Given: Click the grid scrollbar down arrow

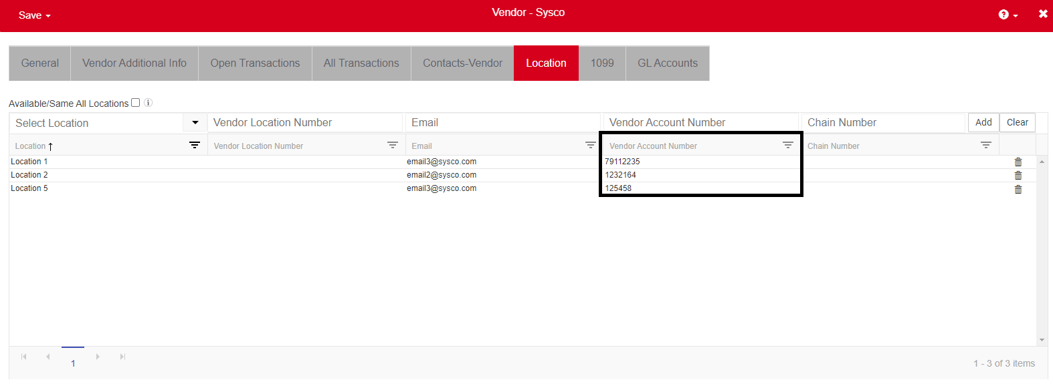Looking at the screenshot, I should pos(1042,340).
